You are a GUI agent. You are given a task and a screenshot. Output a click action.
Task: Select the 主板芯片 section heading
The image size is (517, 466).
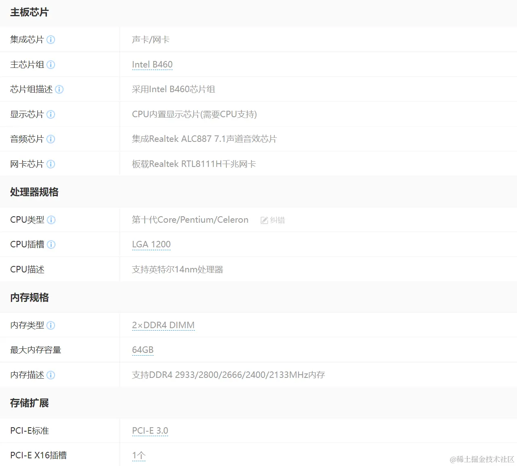pyautogui.click(x=30, y=13)
